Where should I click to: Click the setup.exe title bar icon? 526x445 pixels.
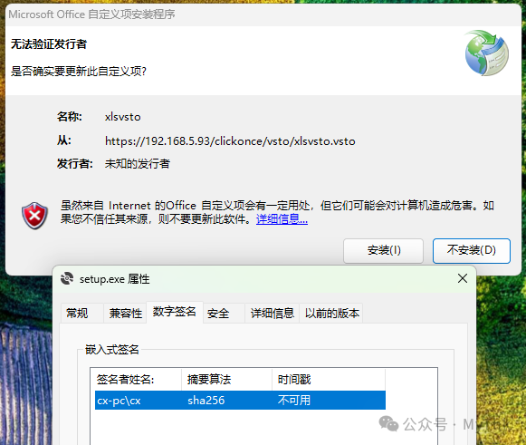coord(67,278)
